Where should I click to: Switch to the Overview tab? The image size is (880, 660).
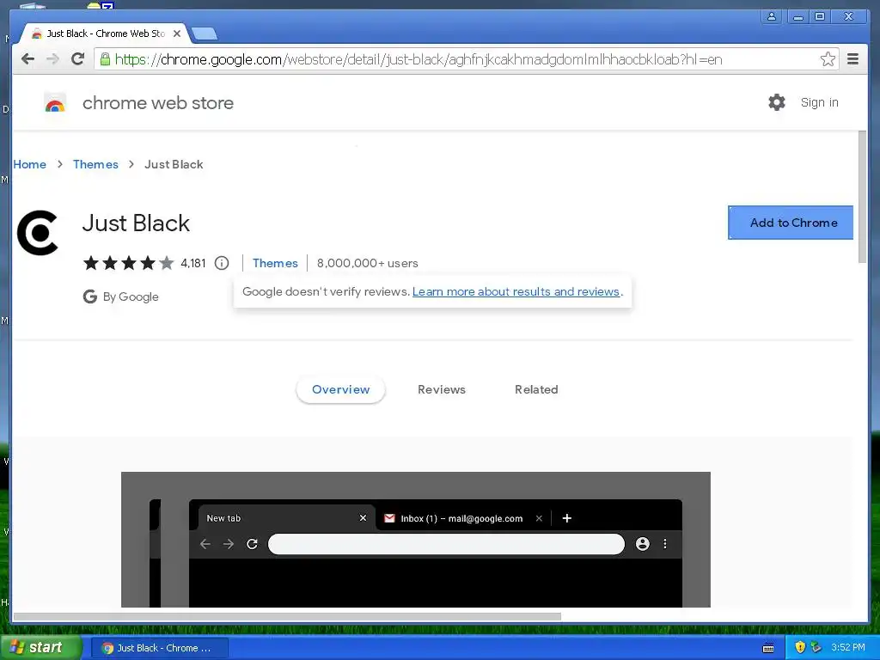[340, 389]
